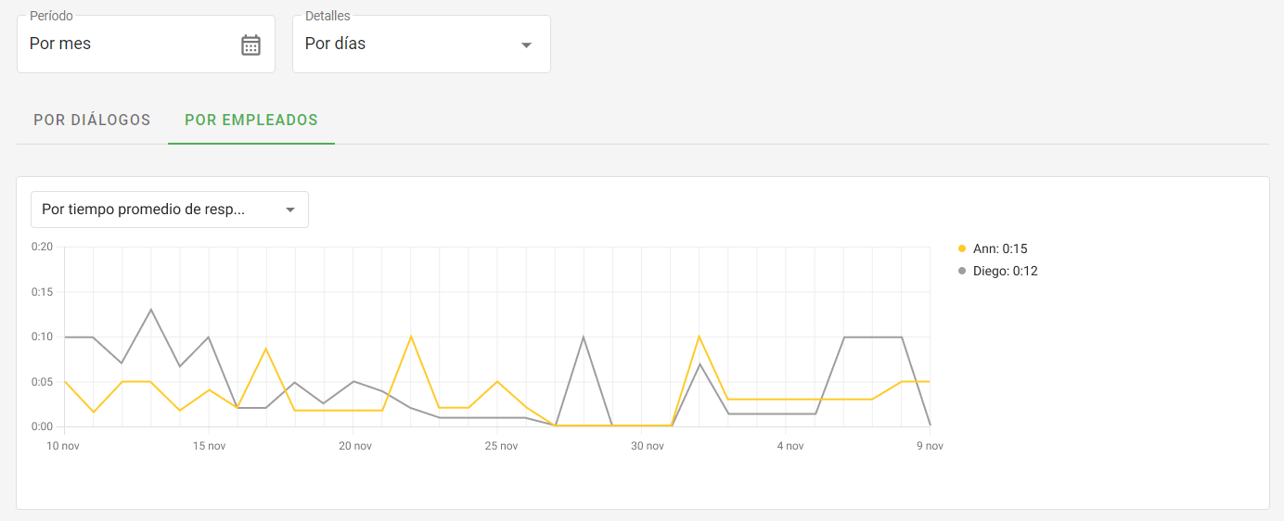1284x521 pixels.
Task: Click Diego's gray spike at 28 nov
Action: point(583,337)
